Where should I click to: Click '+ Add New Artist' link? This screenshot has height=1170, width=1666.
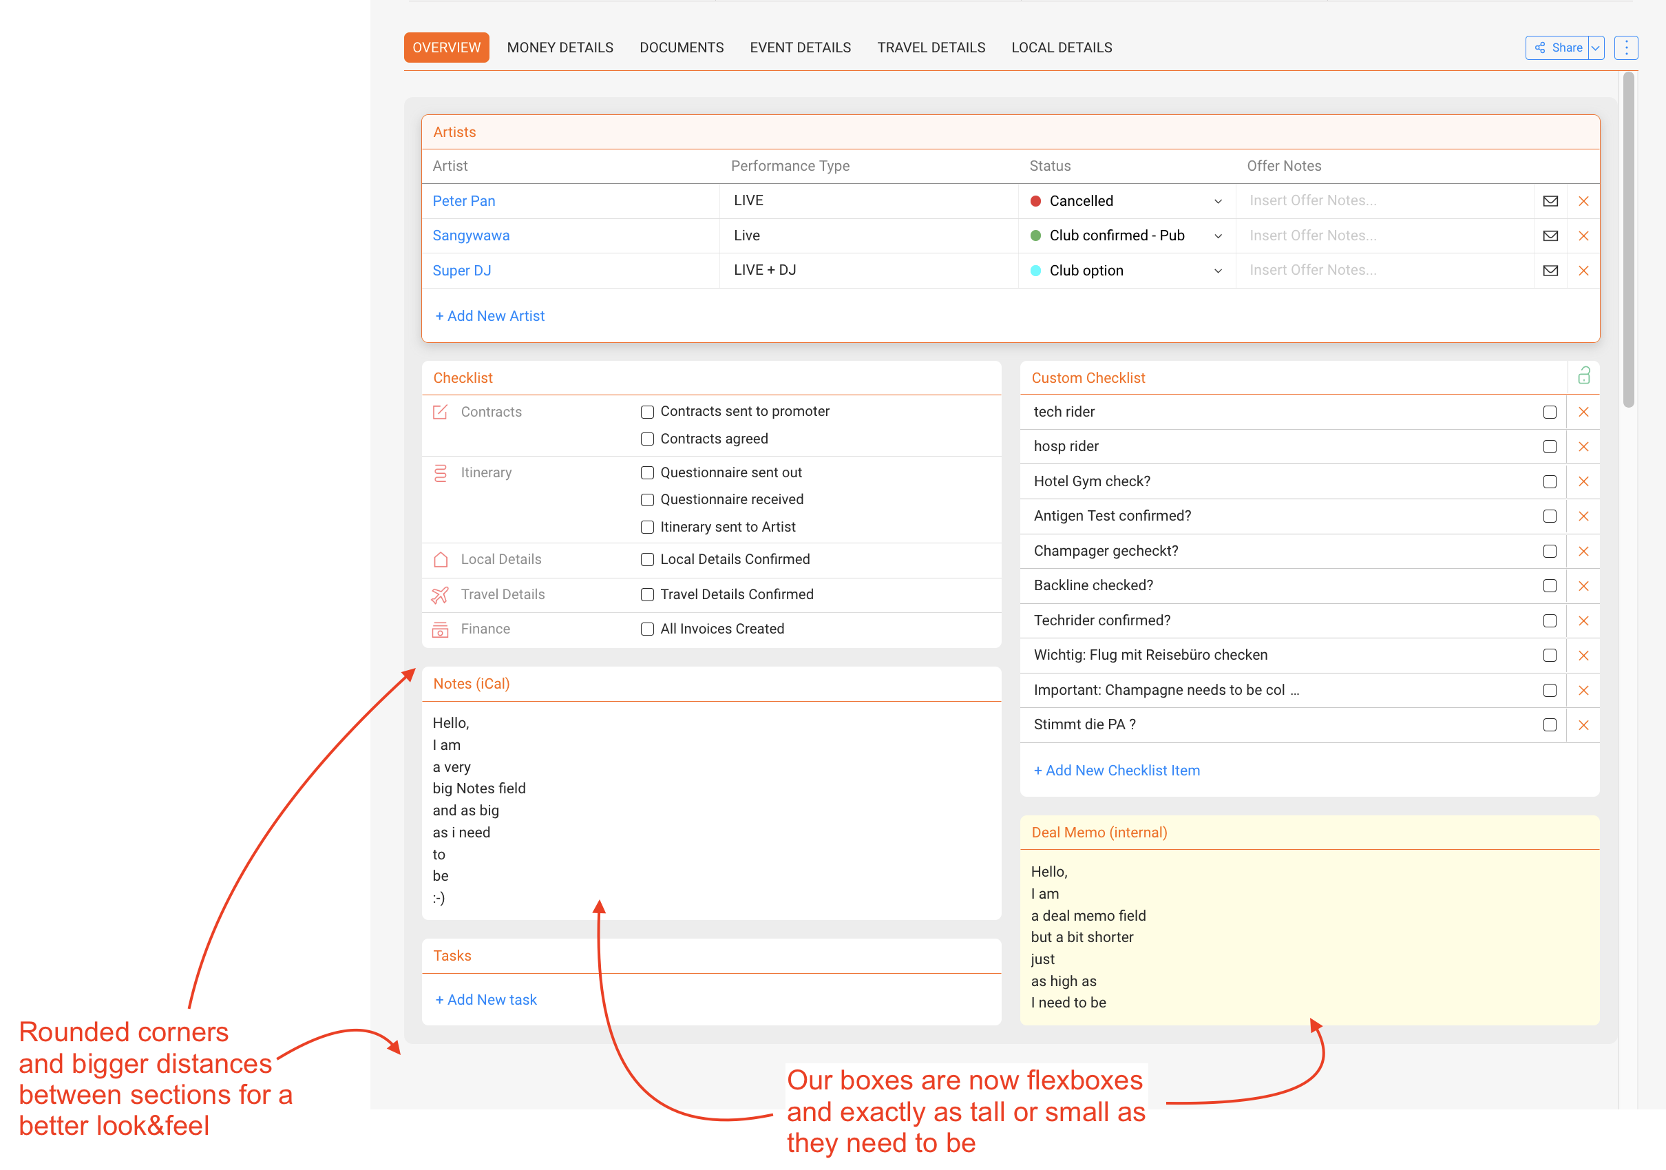[489, 315]
